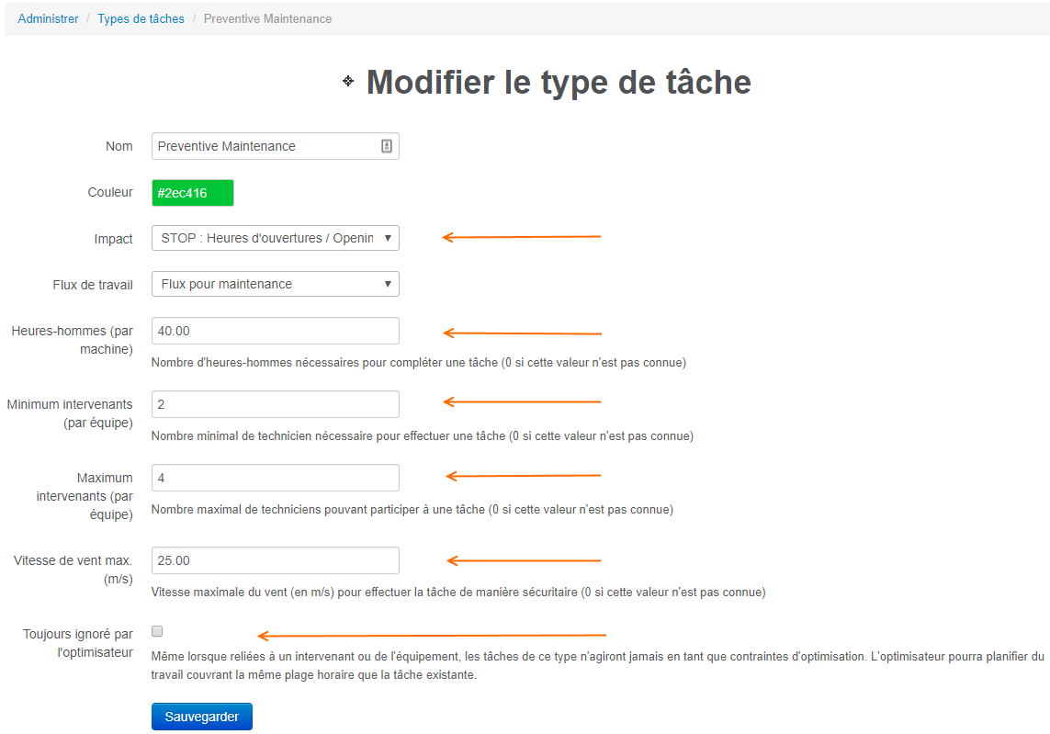1050x734 pixels.
Task: Enable the 'Toujours ignoré par l'optimisateur' checkbox
Action: (x=156, y=630)
